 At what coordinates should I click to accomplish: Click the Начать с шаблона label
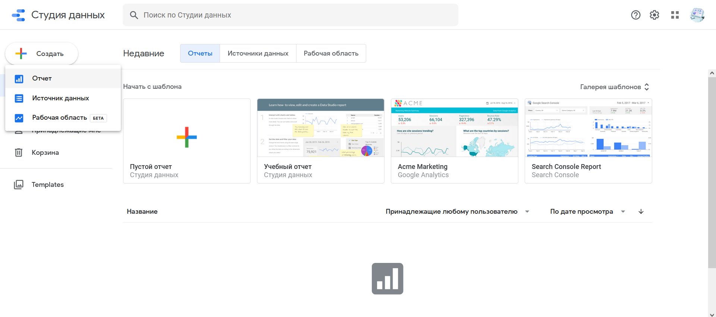point(152,87)
